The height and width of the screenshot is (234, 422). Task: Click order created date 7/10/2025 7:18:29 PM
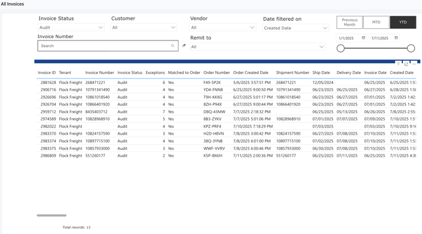pos(253,126)
